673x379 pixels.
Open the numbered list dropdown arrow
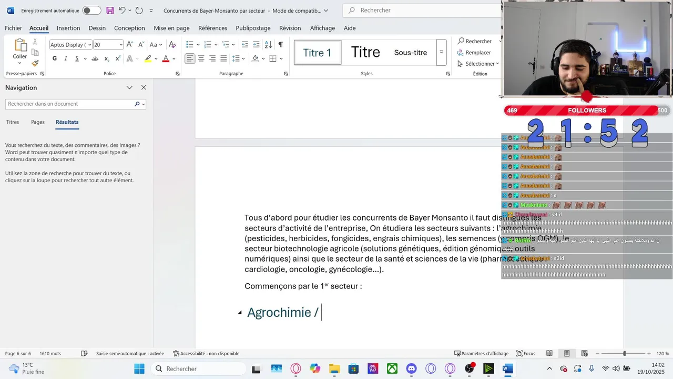click(216, 45)
